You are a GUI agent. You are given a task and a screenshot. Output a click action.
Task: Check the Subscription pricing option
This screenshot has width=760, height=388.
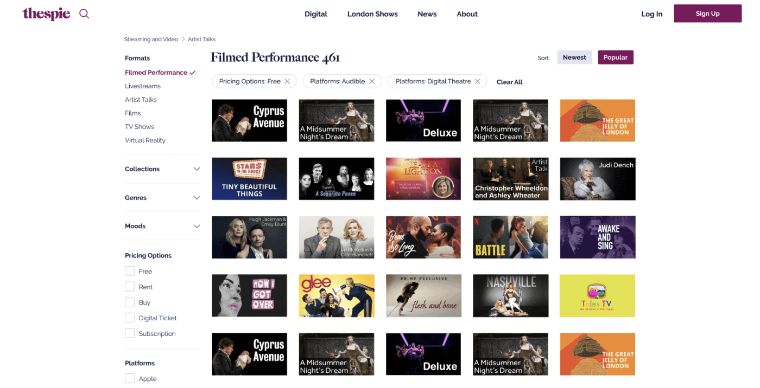click(130, 333)
